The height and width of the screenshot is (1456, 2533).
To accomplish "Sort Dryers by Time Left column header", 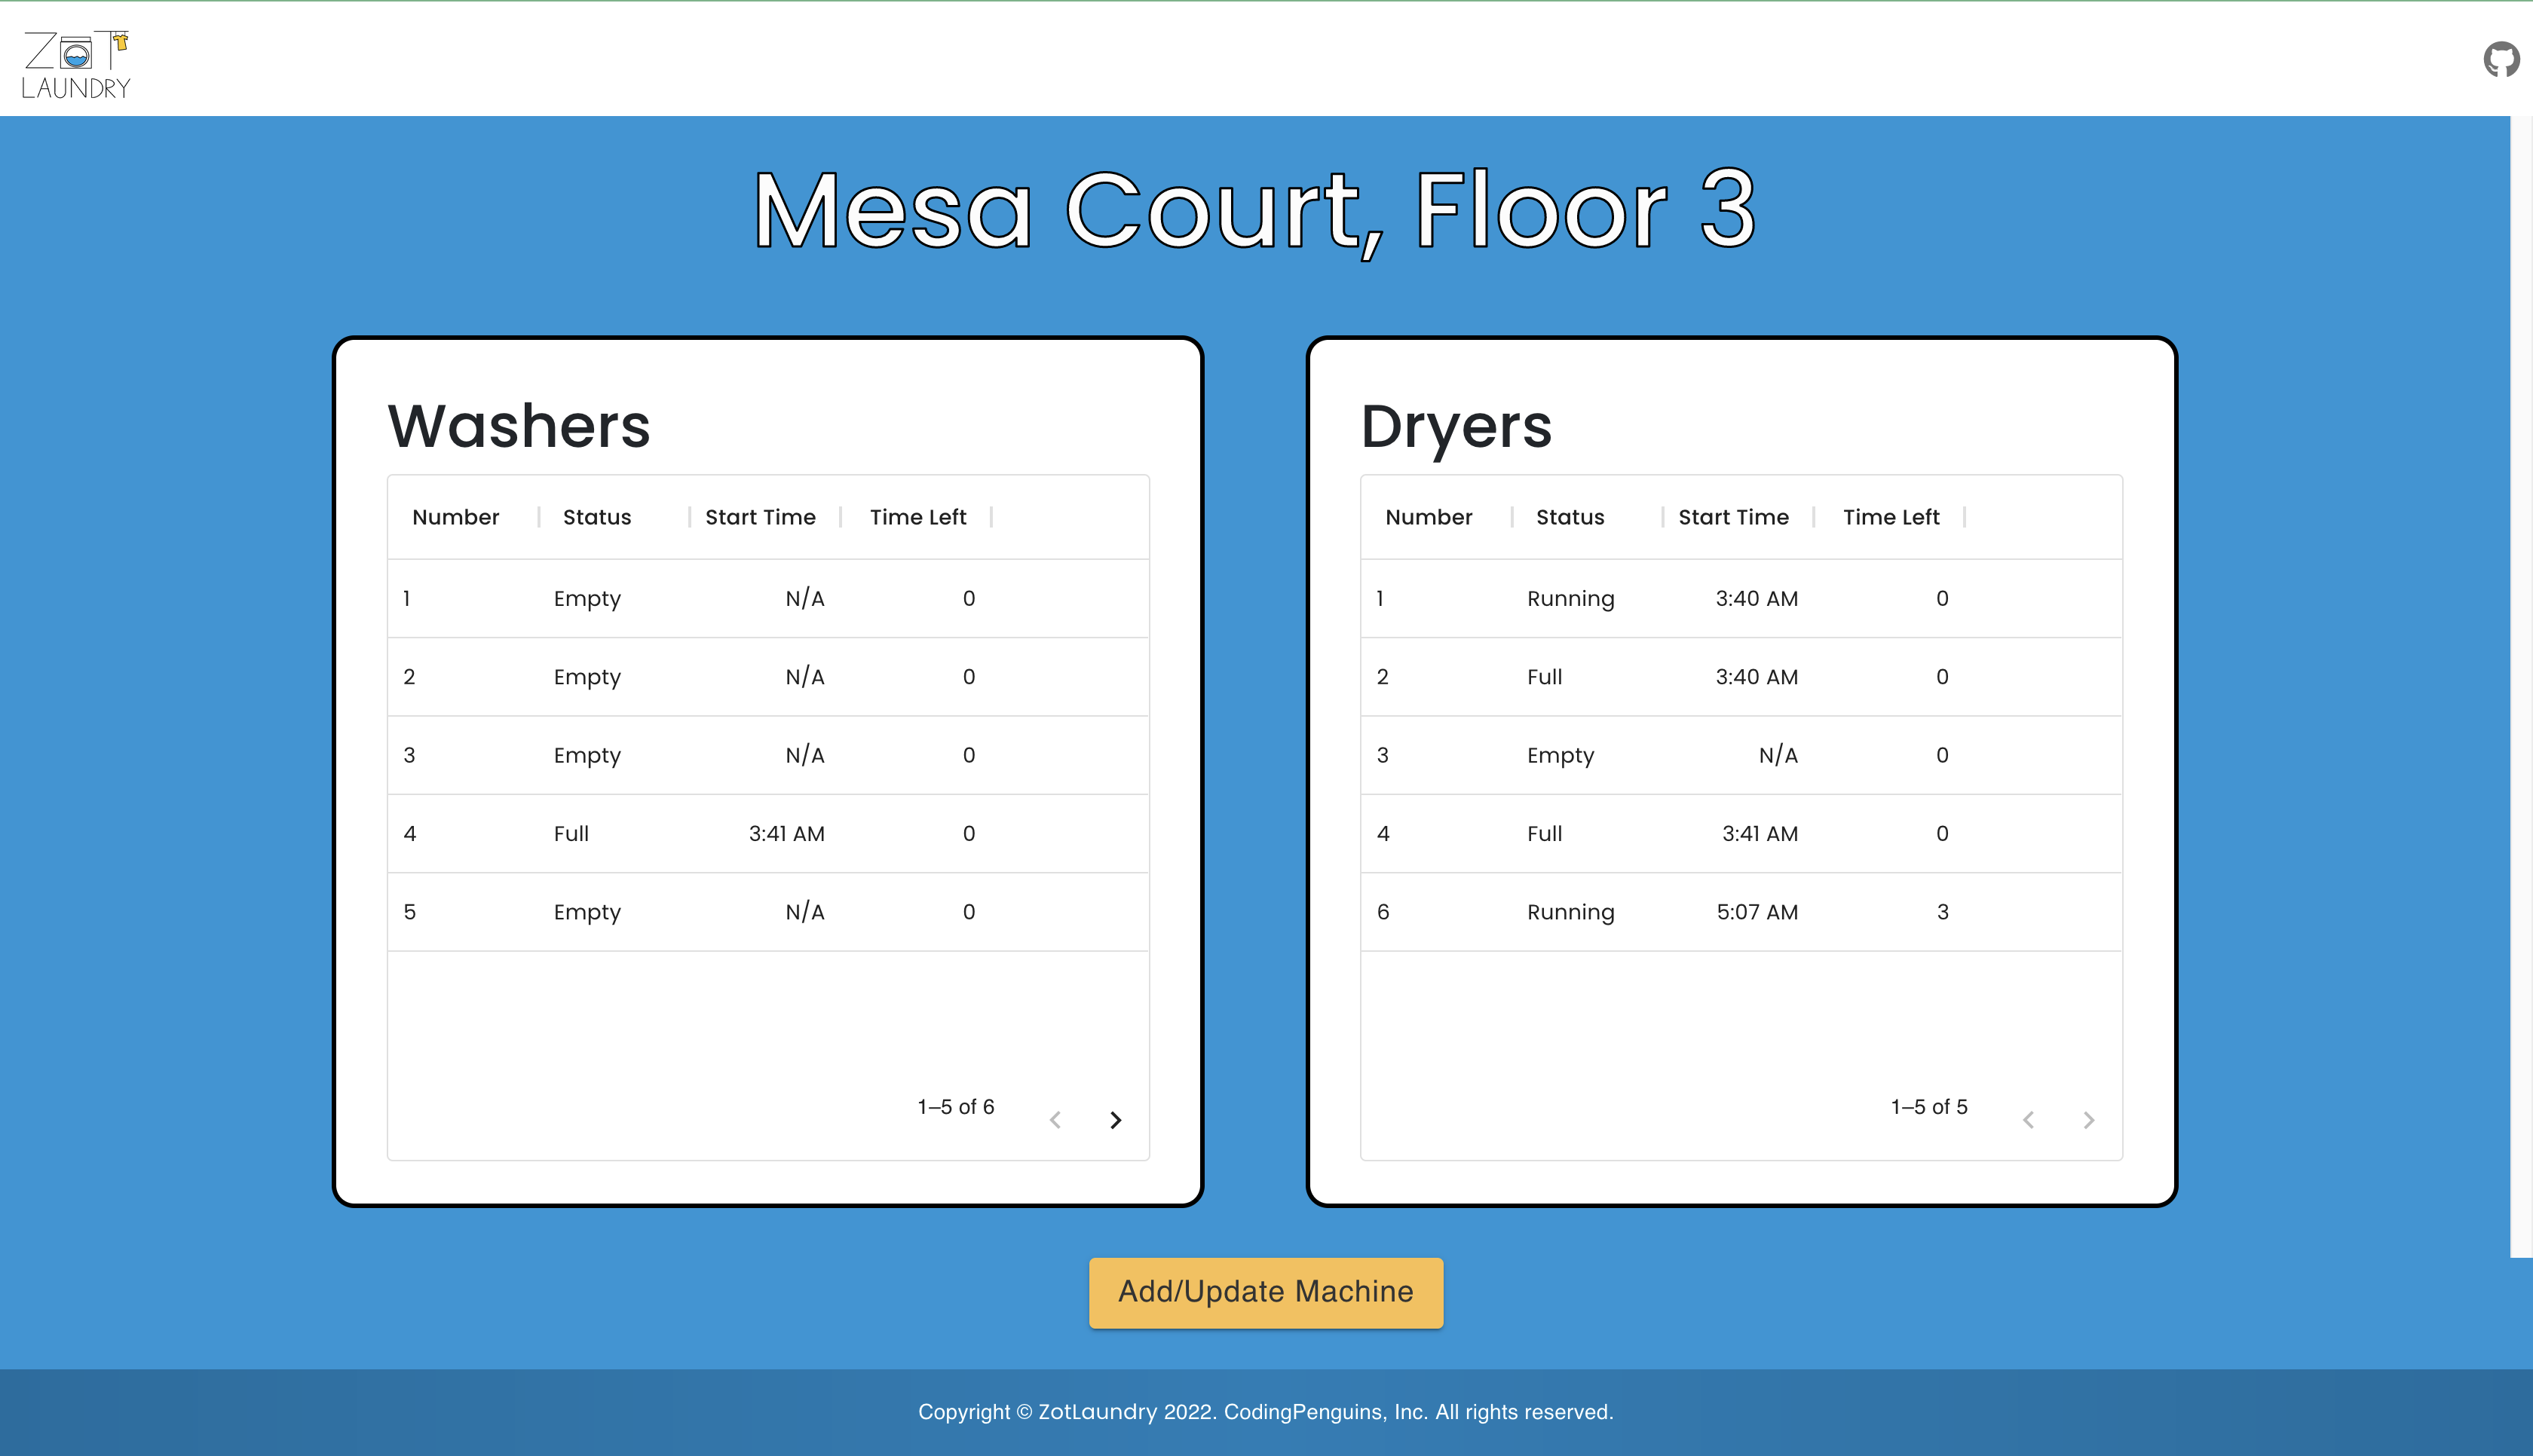I will pyautogui.click(x=1890, y=517).
